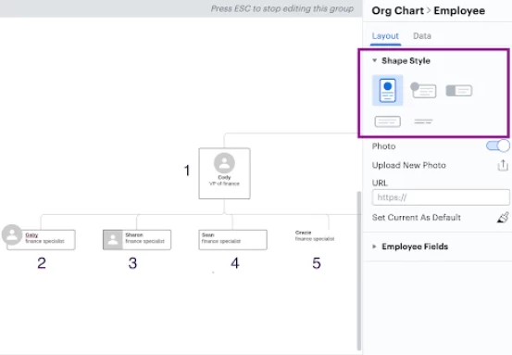The width and height of the screenshot is (512, 355).
Task: Open the Layout tab
Action: pos(385,36)
